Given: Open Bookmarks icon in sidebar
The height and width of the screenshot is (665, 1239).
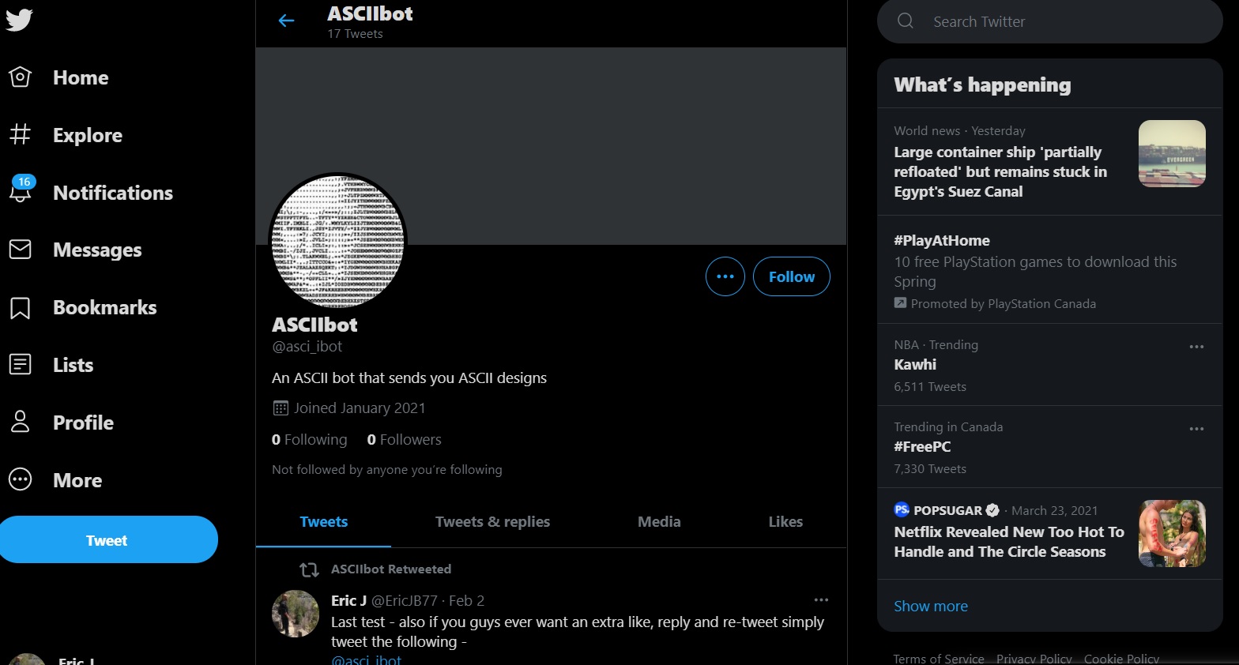Looking at the screenshot, I should click(20, 307).
